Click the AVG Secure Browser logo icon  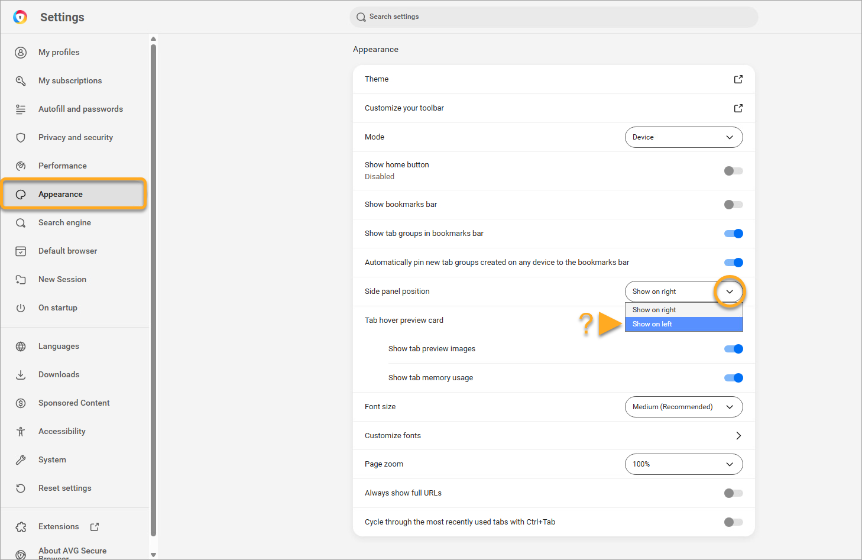point(20,17)
